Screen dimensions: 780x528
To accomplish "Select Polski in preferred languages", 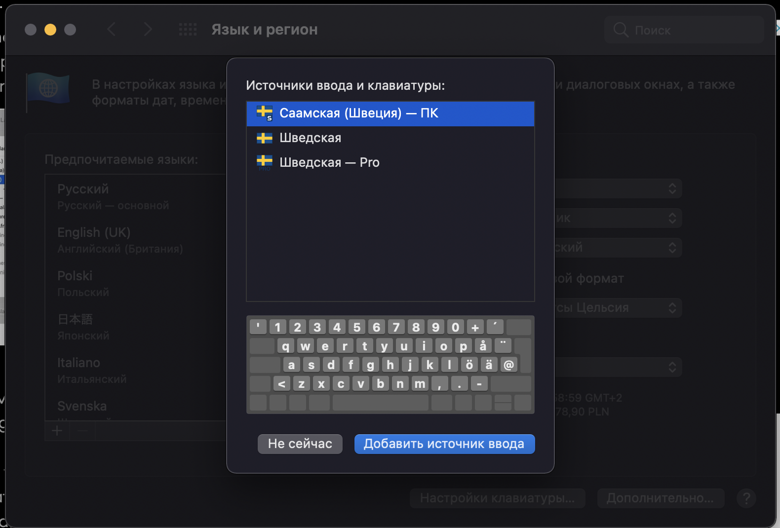I will point(135,283).
